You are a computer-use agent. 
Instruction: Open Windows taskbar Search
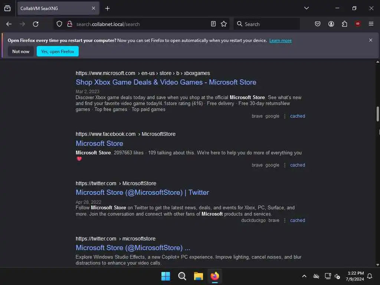[182, 276]
